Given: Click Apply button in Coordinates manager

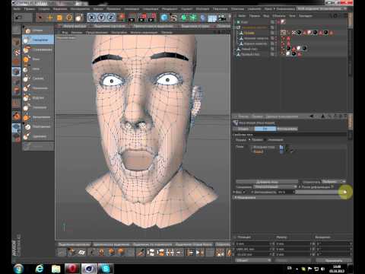Looking at the screenshot, I should tap(334, 260).
